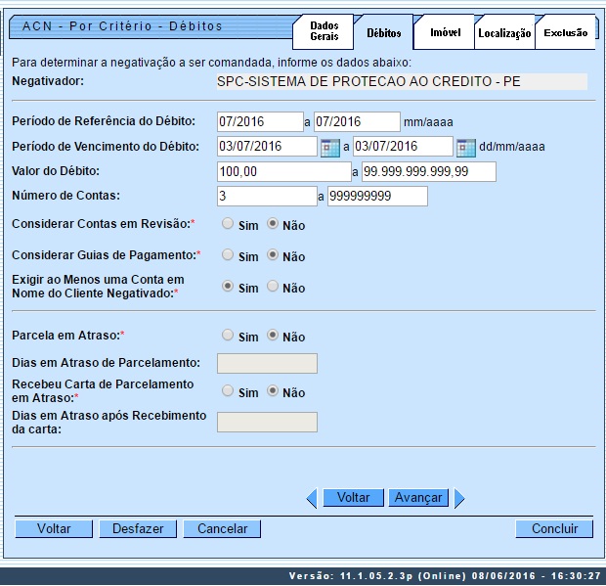Open the Exclusão tab
This screenshot has height=586, width=606.
click(x=565, y=32)
